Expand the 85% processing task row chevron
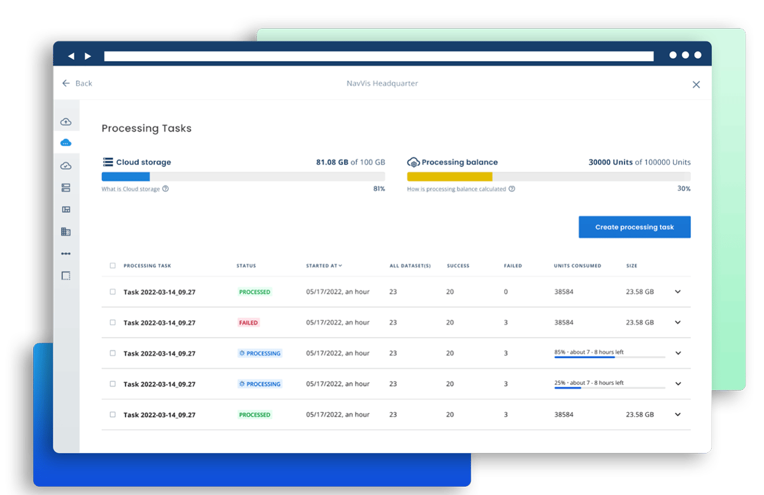 pyautogui.click(x=677, y=353)
